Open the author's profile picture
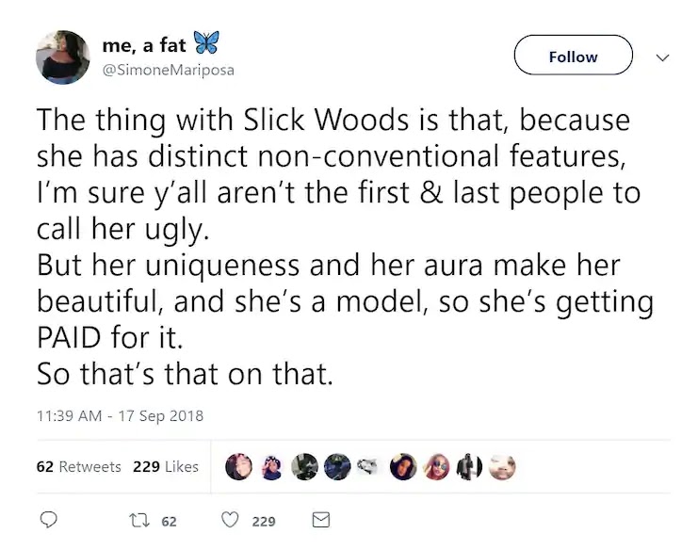Viewport: 698px width, 550px height. [x=63, y=57]
